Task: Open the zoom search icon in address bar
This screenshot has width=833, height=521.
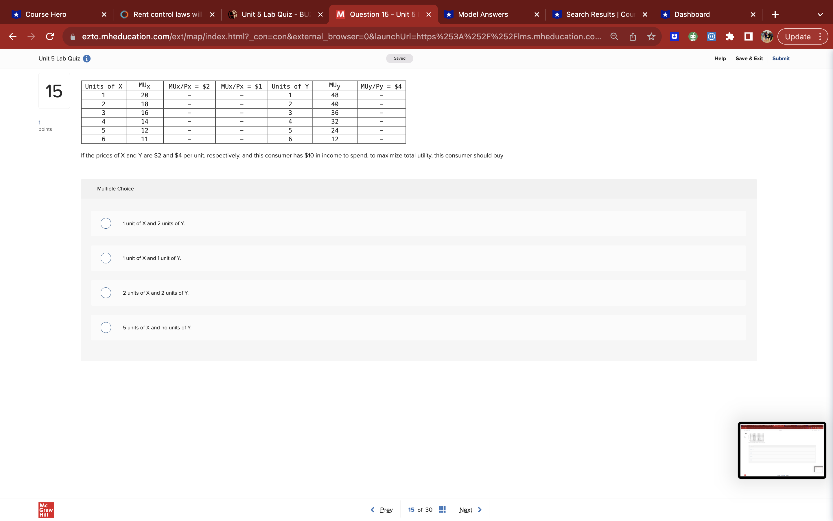Action: tap(614, 36)
